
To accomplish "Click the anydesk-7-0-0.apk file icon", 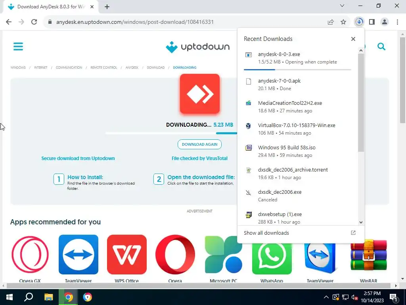I will tap(248, 81).
